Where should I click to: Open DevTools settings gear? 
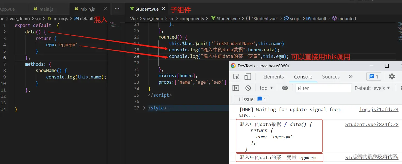pos(392,77)
